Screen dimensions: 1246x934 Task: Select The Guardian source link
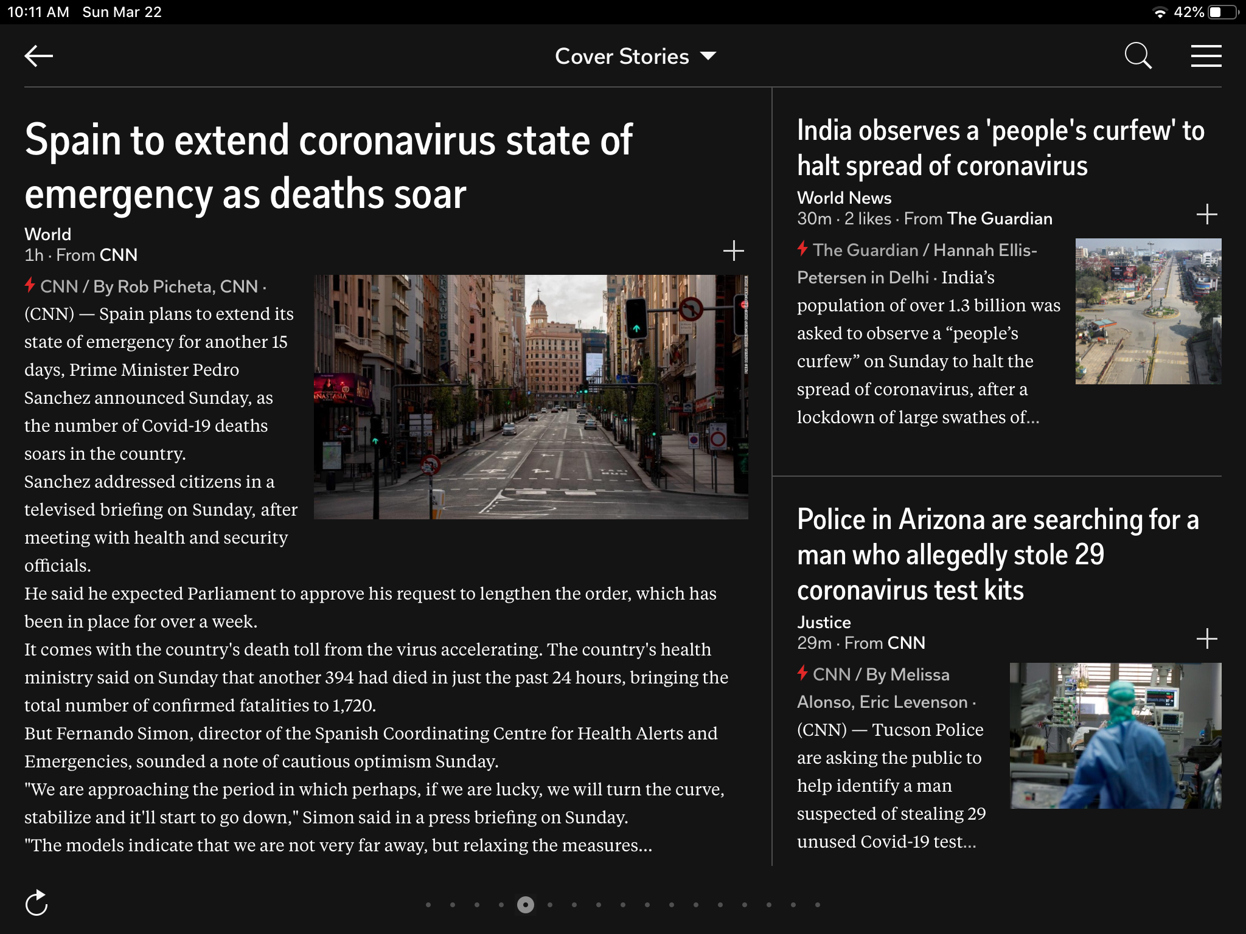[x=999, y=219]
